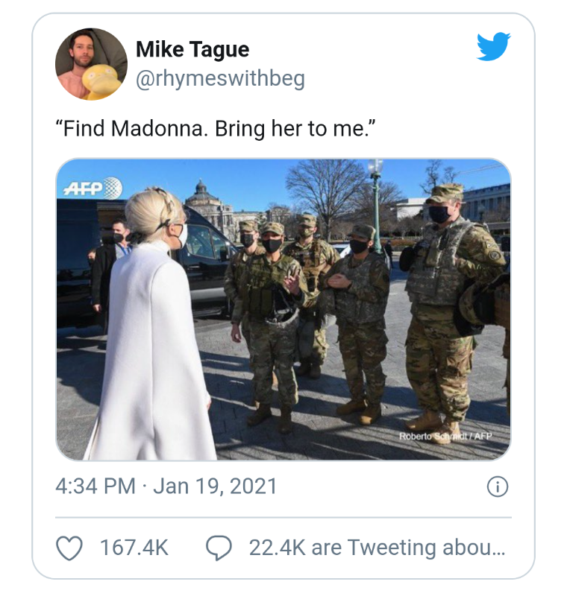Open the Mike Tague display name link
Viewport: 567px width, 602px height.
click(192, 50)
